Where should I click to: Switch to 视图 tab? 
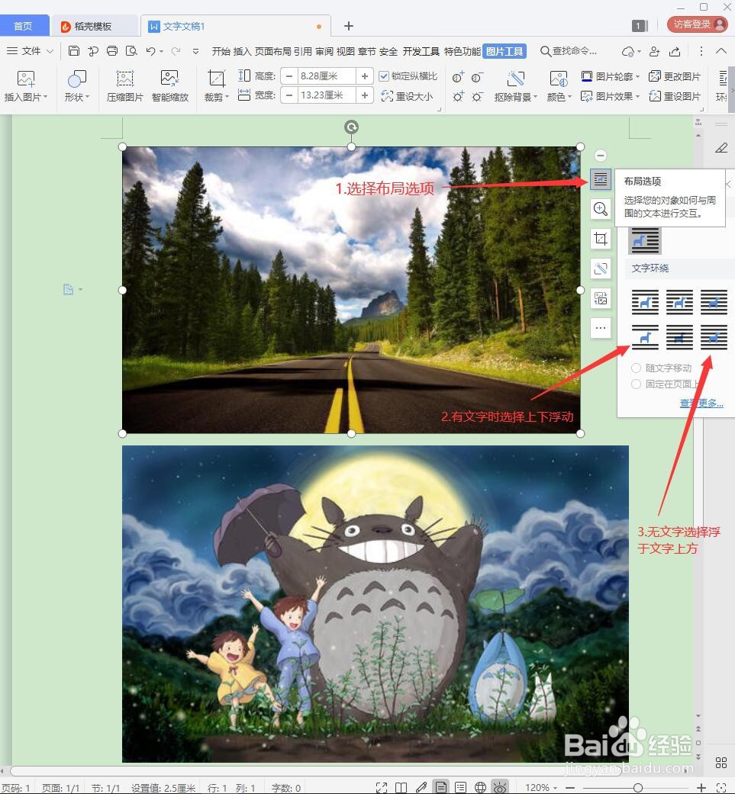346,51
